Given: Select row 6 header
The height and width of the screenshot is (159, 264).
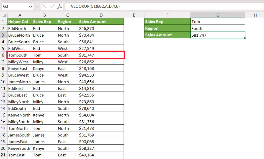Looking at the screenshot, I should tap(4, 55).
